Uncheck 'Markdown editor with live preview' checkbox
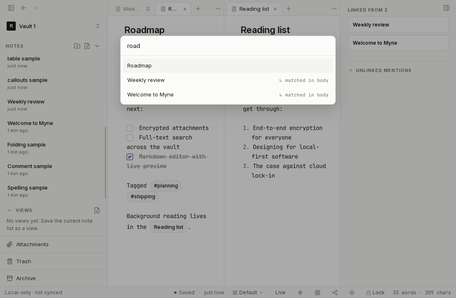The width and height of the screenshot is (456, 298). 130,157
